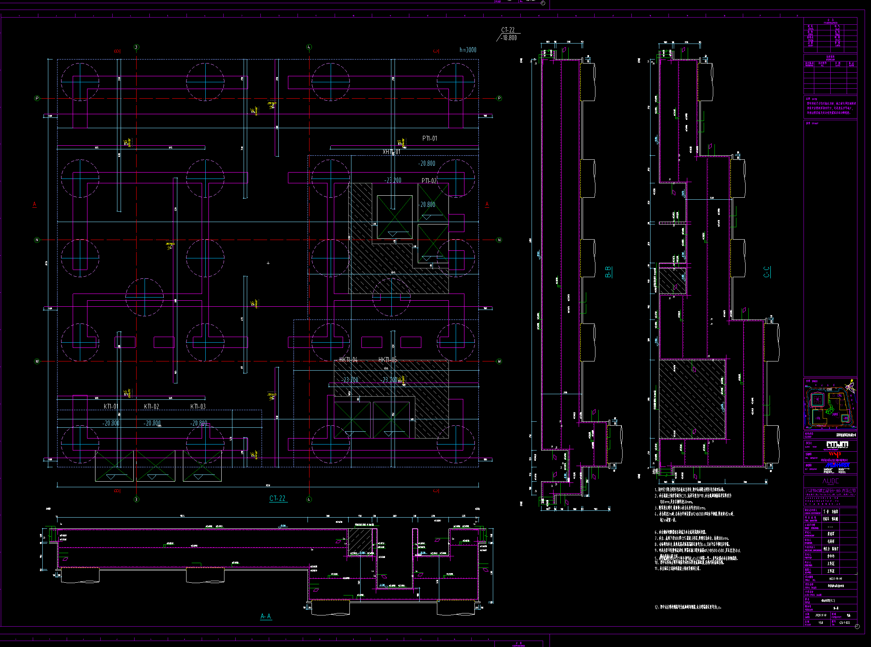Viewport: 871px width, 647px height.
Task: Select red section mark B above the plan
Action: pos(117,51)
